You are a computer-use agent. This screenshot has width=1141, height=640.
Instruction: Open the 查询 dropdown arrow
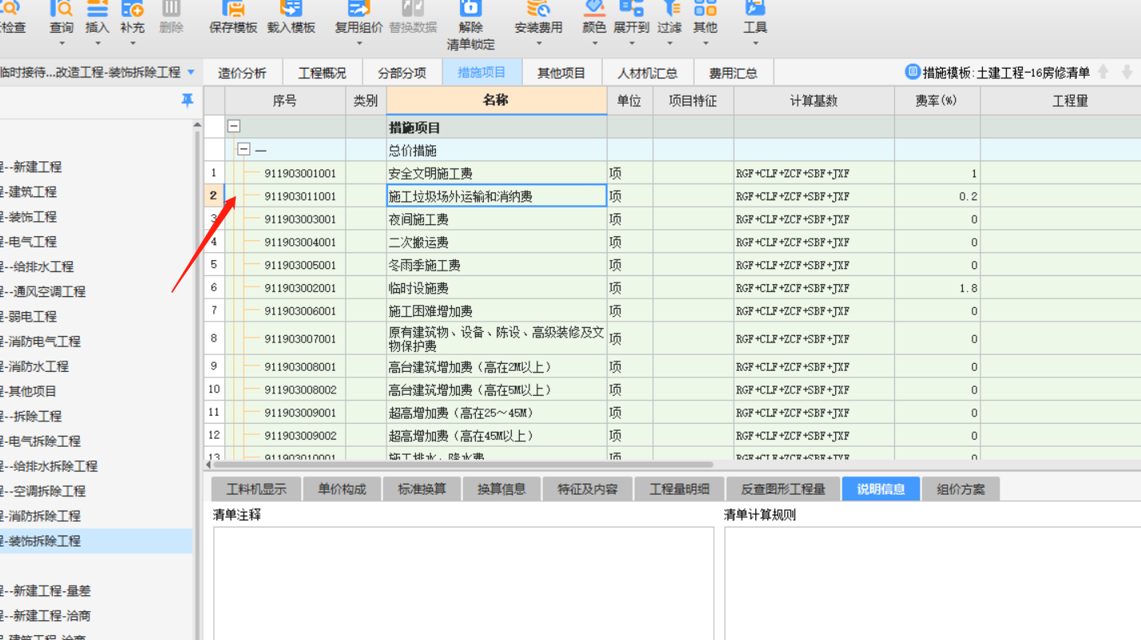point(61,43)
